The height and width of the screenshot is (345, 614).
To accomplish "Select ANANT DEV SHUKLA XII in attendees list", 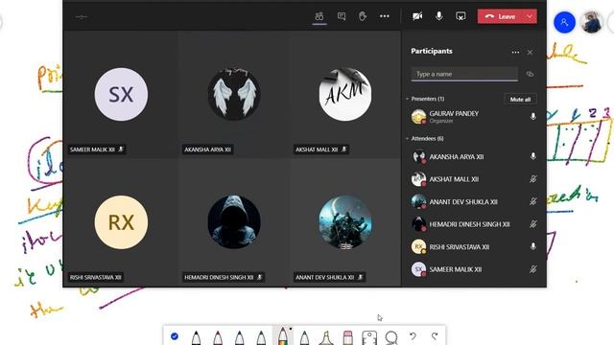I will (474, 201).
